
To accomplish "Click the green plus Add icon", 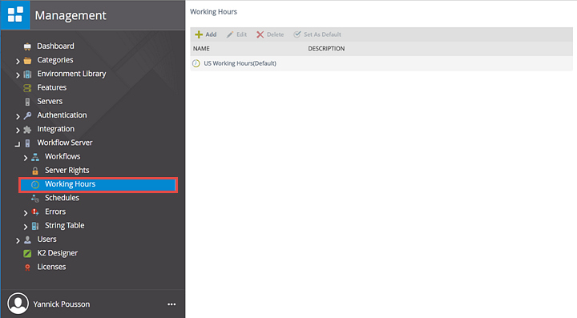I will coord(199,34).
